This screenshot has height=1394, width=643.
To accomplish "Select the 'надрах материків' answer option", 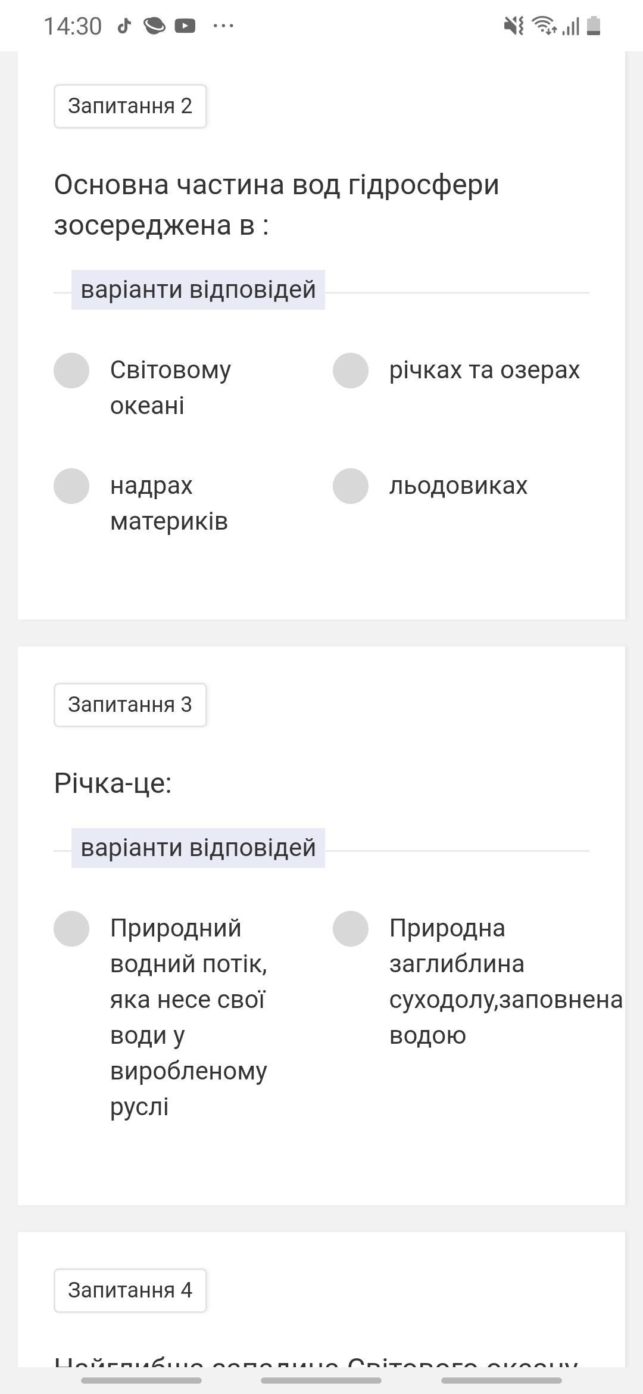I will point(71,486).
